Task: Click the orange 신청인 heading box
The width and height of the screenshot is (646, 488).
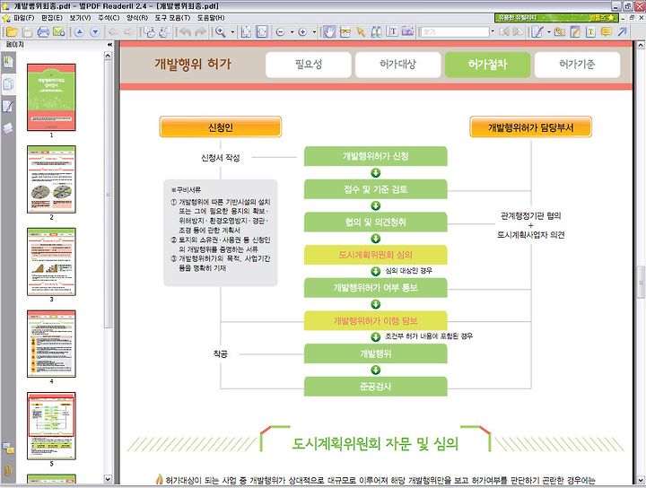Action: [x=221, y=126]
